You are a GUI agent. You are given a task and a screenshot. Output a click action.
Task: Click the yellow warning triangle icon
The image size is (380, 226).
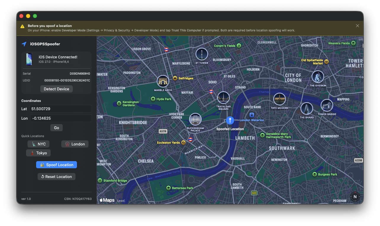[x=22, y=26]
